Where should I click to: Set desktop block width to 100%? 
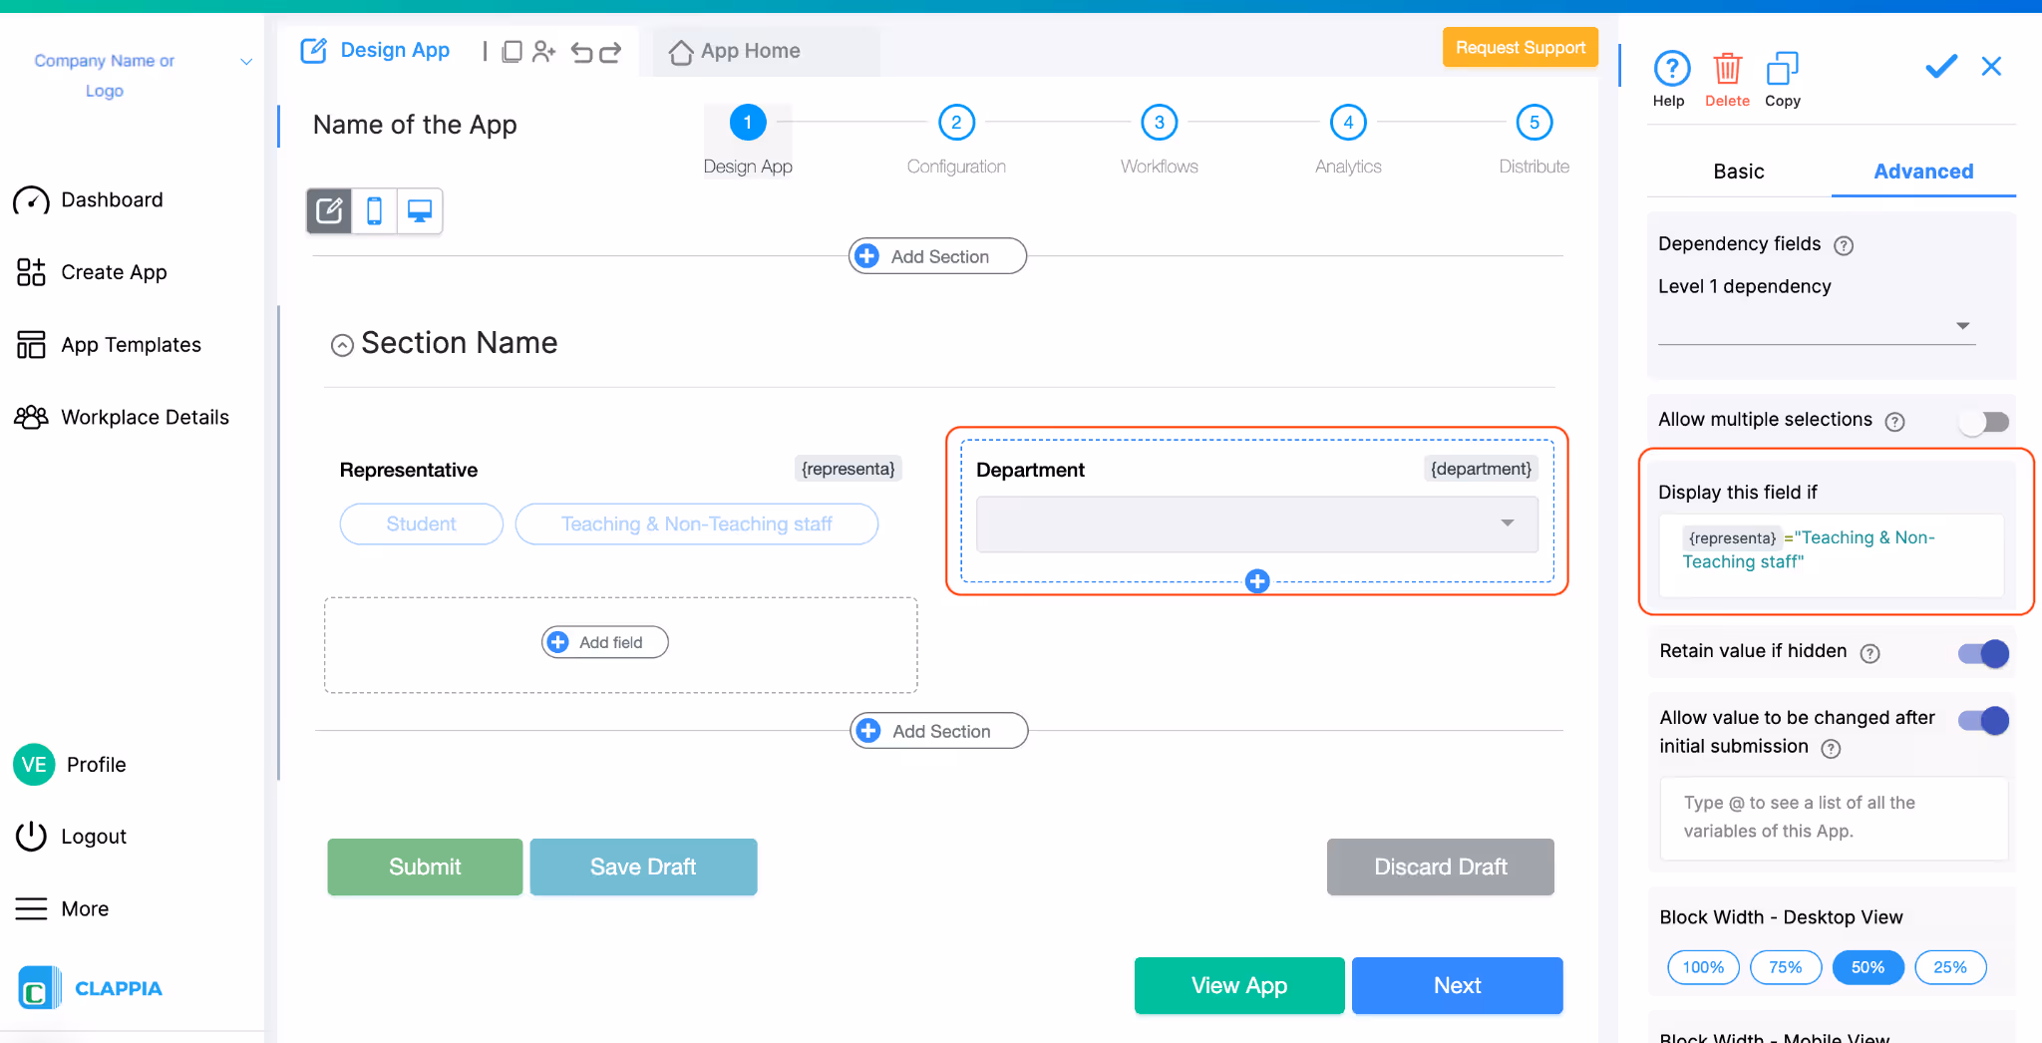[x=1703, y=967]
